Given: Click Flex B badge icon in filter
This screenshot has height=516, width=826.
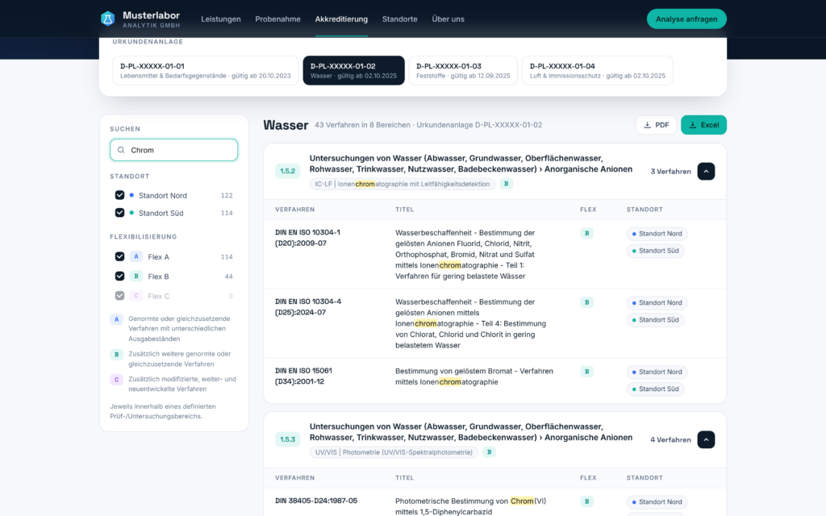Looking at the screenshot, I should 136,276.
